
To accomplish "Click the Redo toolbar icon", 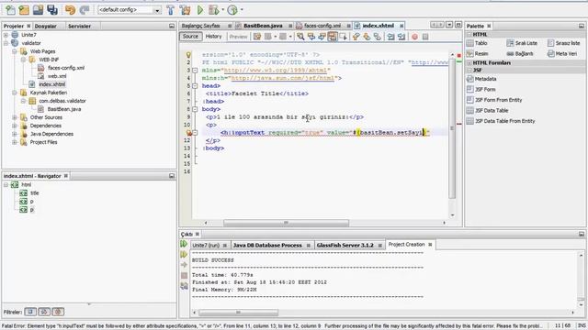I will click(x=84, y=10).
